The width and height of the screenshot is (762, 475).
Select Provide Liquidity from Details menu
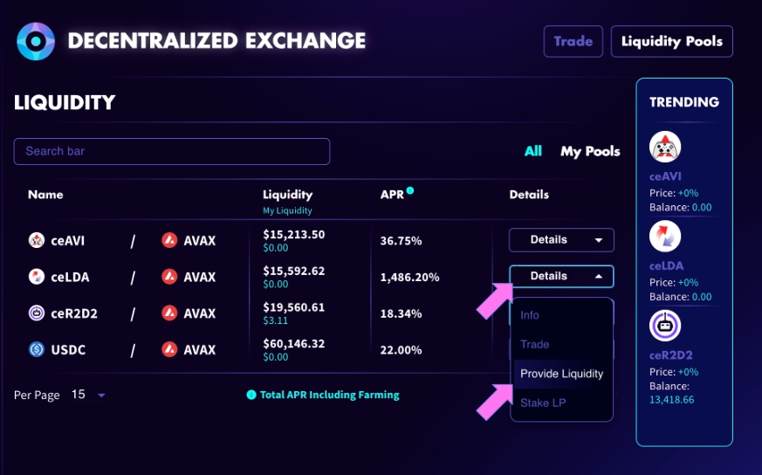(561, 374)
